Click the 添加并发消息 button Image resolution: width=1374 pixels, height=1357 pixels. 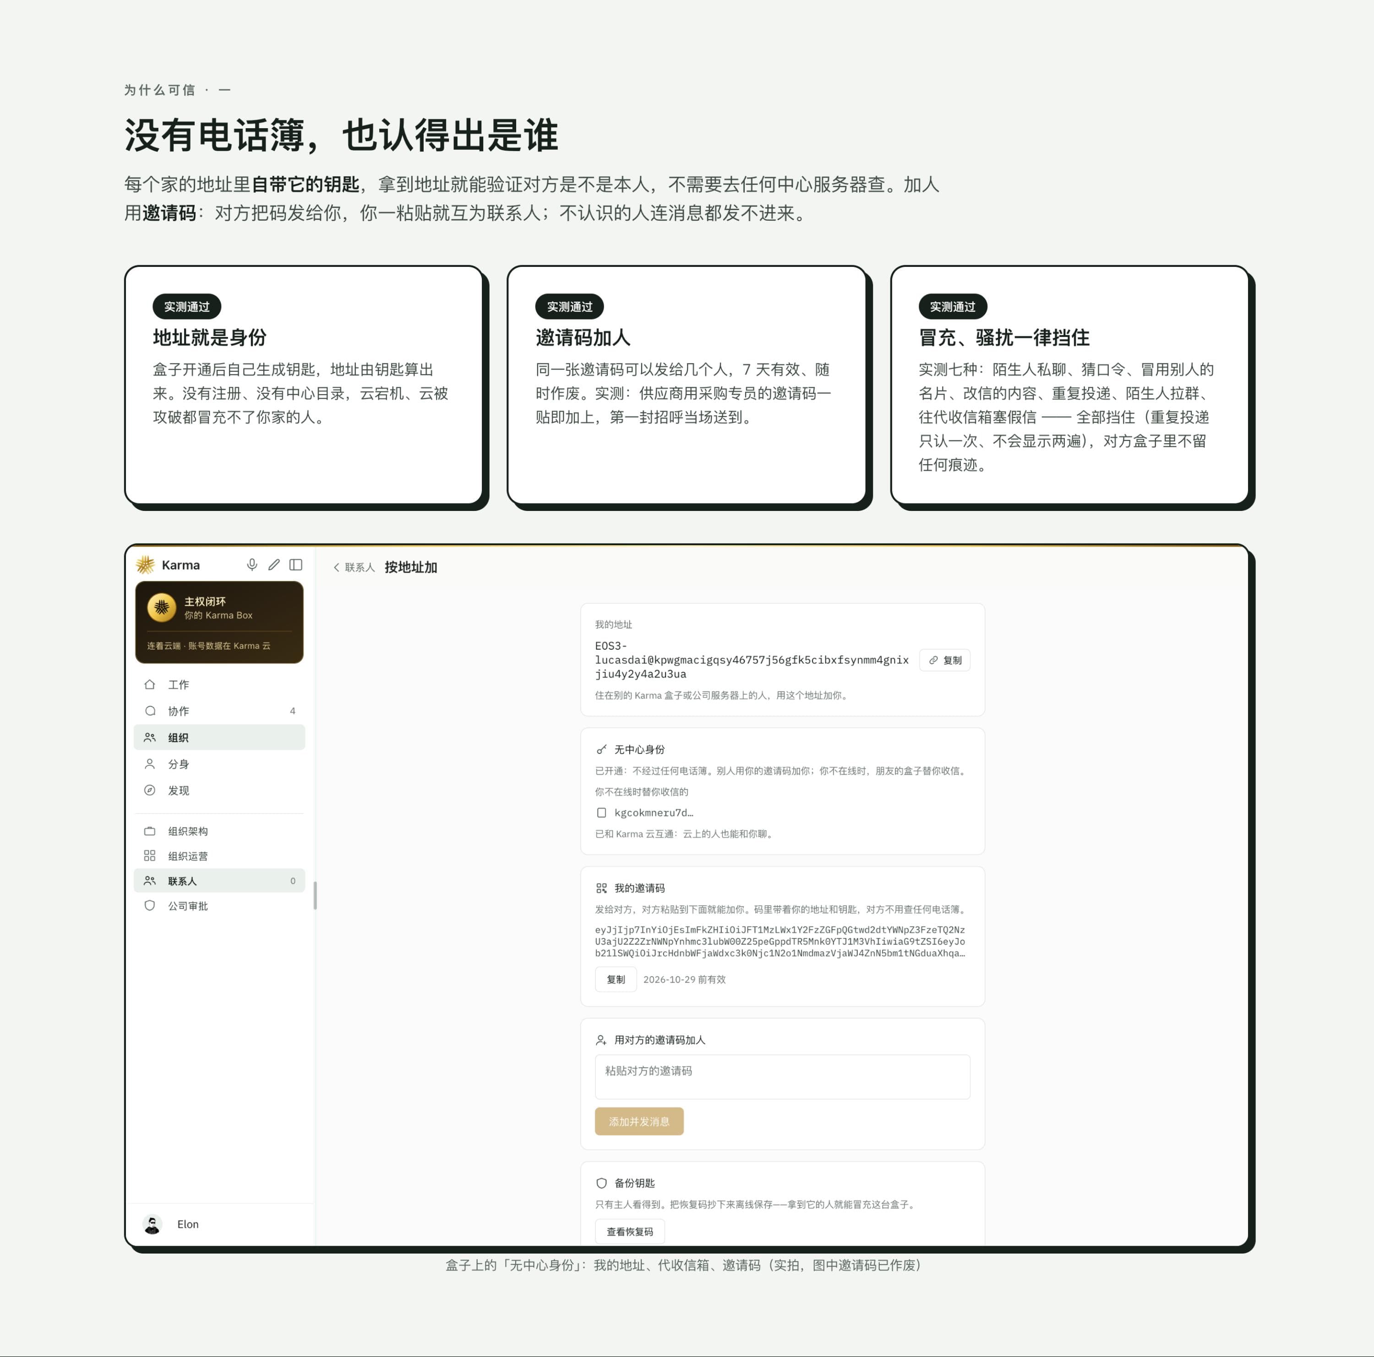pos(638,1121)
